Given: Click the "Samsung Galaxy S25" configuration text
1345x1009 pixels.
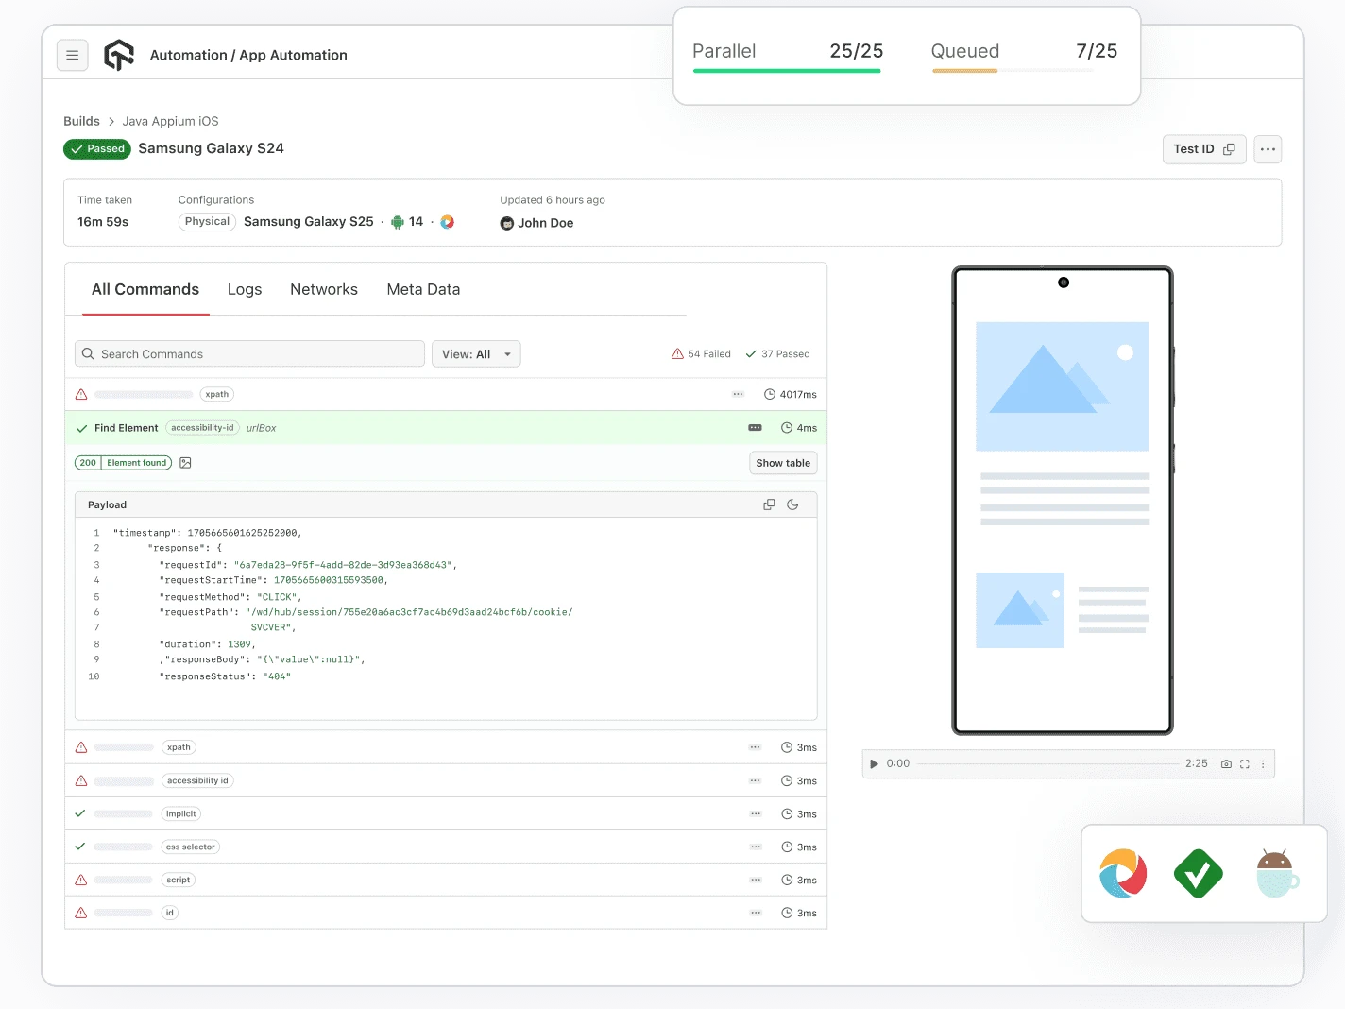Looking at the screenshot, I should click(x=309, y=222).
